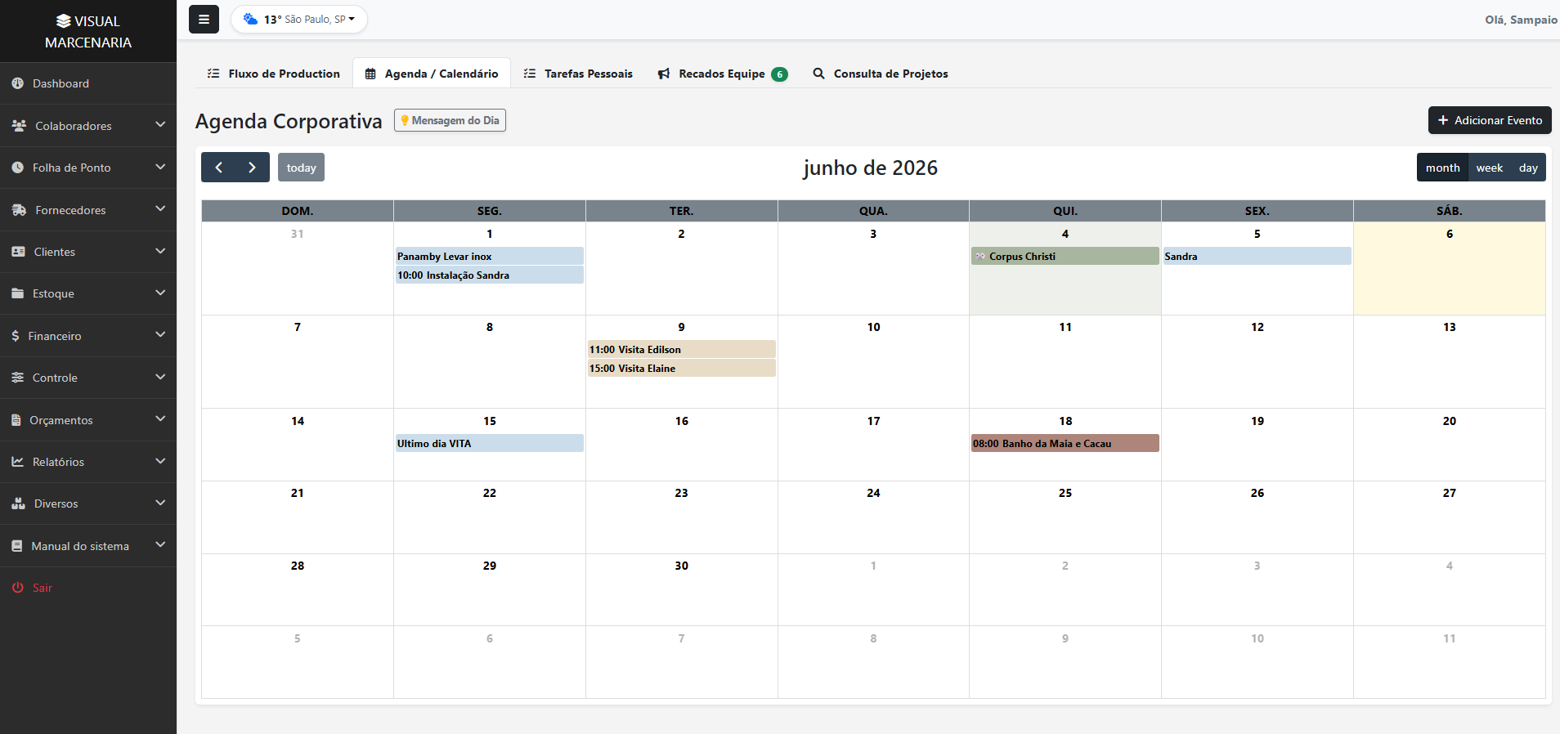Viewport: 1560px width, 734px height.
Task: Expand the Clientes chevron
Action: (x=160, y=251)
